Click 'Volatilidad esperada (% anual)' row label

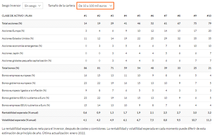tap(19, 120)
